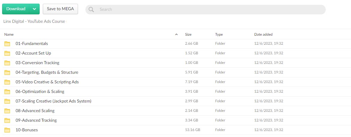Click Save to MEGA button
351x137 pixels.
(x=60, y=9)
